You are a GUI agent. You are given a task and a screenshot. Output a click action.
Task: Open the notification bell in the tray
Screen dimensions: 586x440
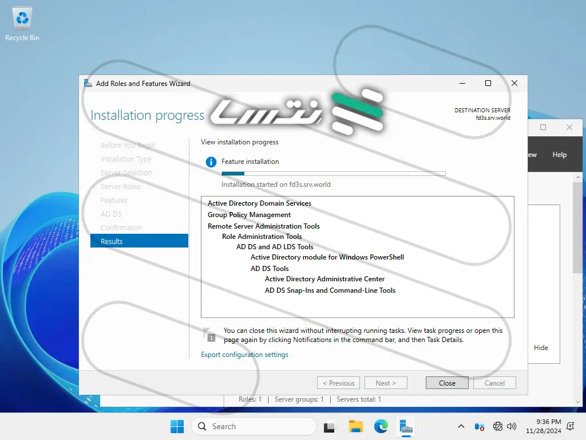coord(570,426)
